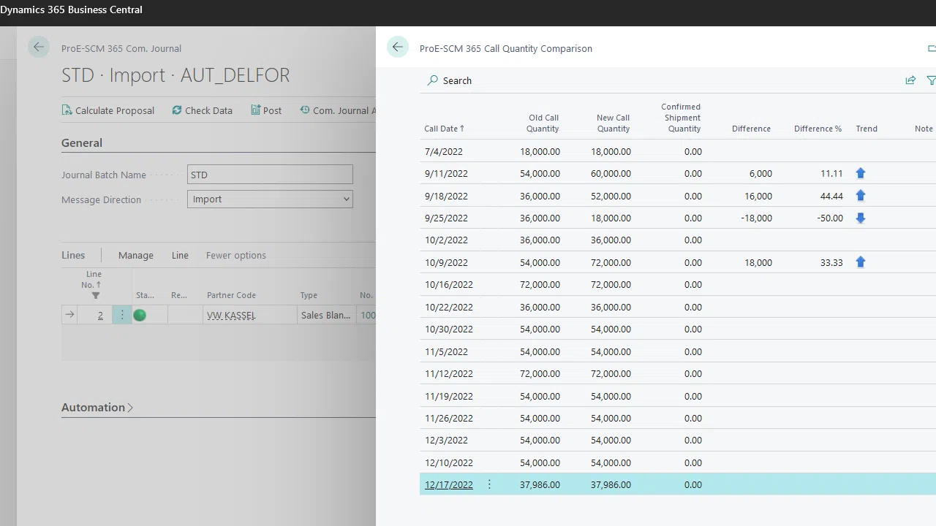Open Message Direction dropdown
This screenshot has width=936, height=526.
[x=270, y=199]
